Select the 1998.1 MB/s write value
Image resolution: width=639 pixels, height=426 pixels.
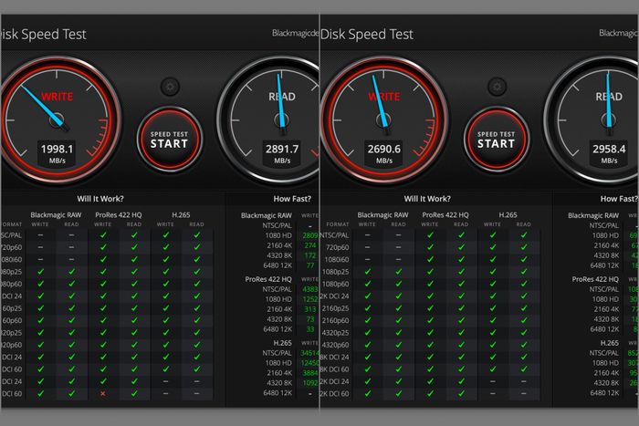[x=57, y=149]
